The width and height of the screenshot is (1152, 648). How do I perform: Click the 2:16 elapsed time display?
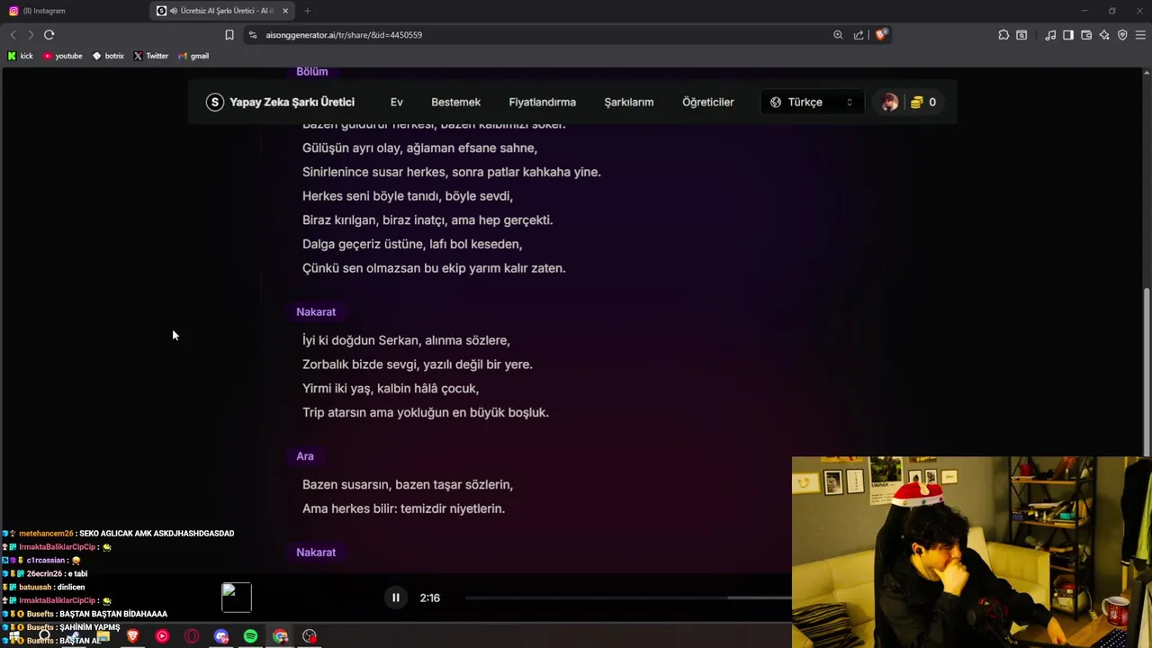click(429, 598)
